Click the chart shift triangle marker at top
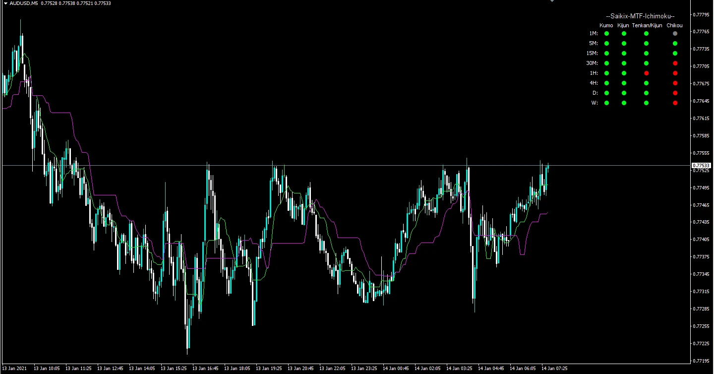The height and width of the screenshot is (374, 714). [552, 1]
